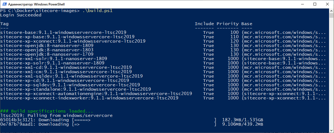Viewport: 334px width, 133px height.
Task: Maximize the PowerShell window
Action: (x=315, y=4)
